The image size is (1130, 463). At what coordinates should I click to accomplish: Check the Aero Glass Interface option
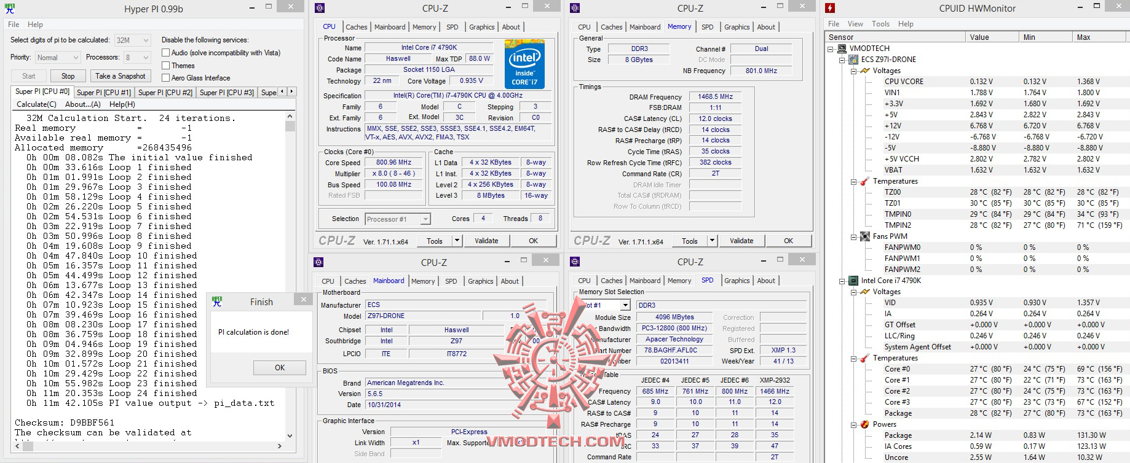click(165, 78)
